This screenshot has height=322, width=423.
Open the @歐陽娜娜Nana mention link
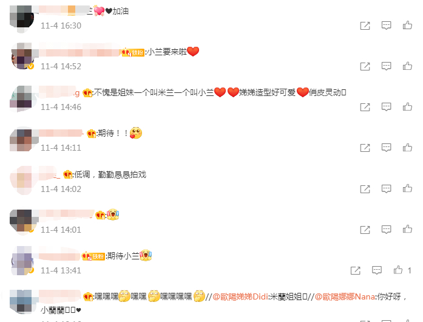pyautogui.click(x=345, y=296)
